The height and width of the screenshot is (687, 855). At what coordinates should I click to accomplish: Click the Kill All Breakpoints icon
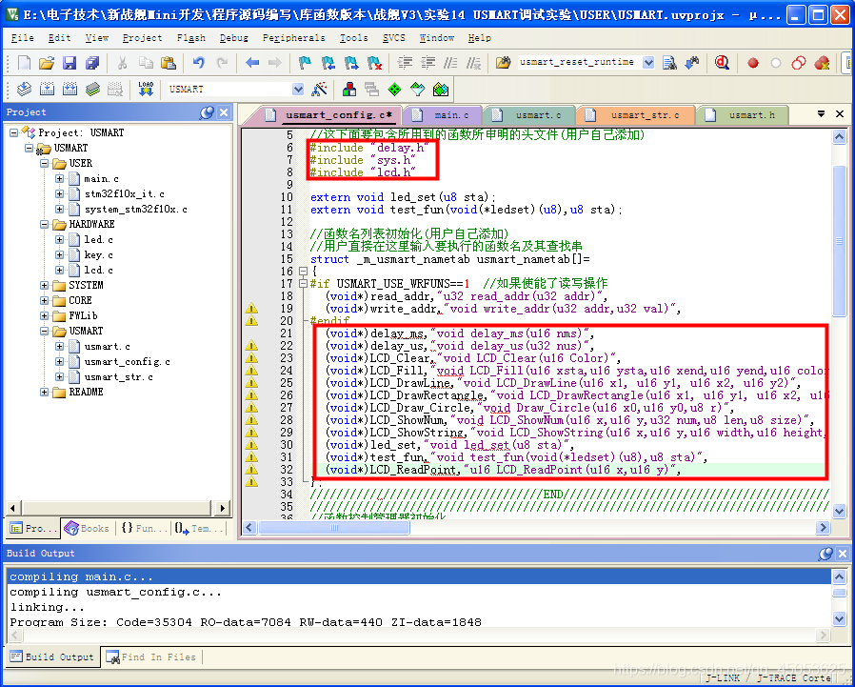(822, 63)
